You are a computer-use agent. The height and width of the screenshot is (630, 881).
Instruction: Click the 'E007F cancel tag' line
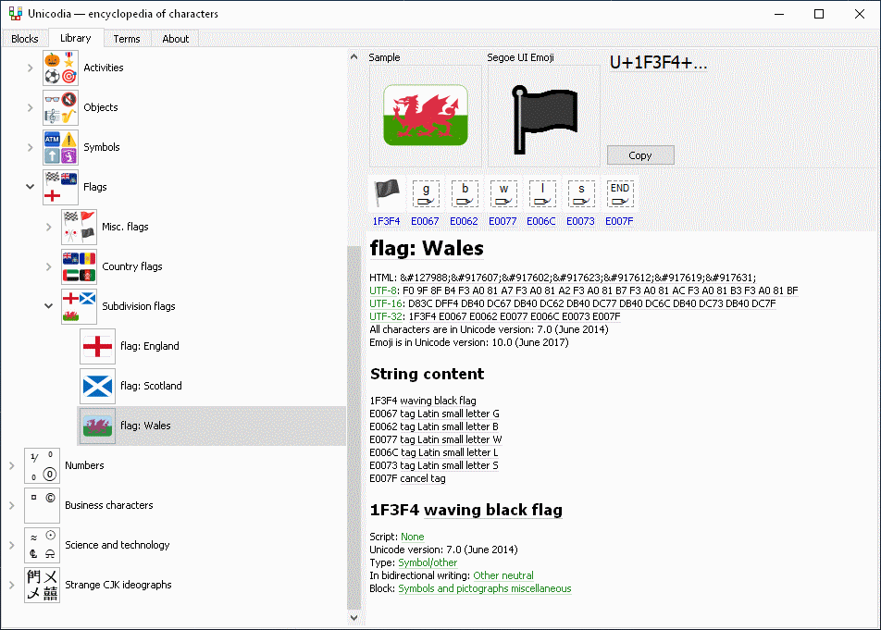coord(407,479)
